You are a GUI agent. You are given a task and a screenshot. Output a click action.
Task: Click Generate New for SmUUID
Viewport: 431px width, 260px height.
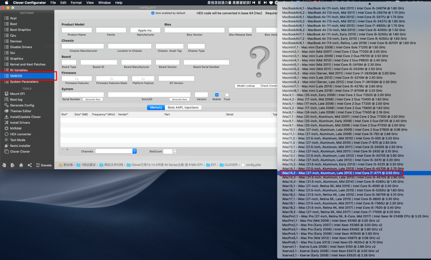pos(180,99)
